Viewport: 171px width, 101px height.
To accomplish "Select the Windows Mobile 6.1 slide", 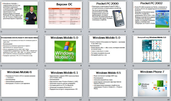I will pos(64,83).
